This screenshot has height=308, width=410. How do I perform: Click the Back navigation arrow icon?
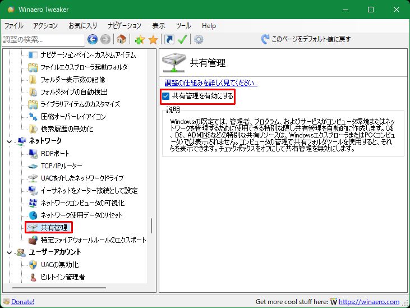(93, 39)
